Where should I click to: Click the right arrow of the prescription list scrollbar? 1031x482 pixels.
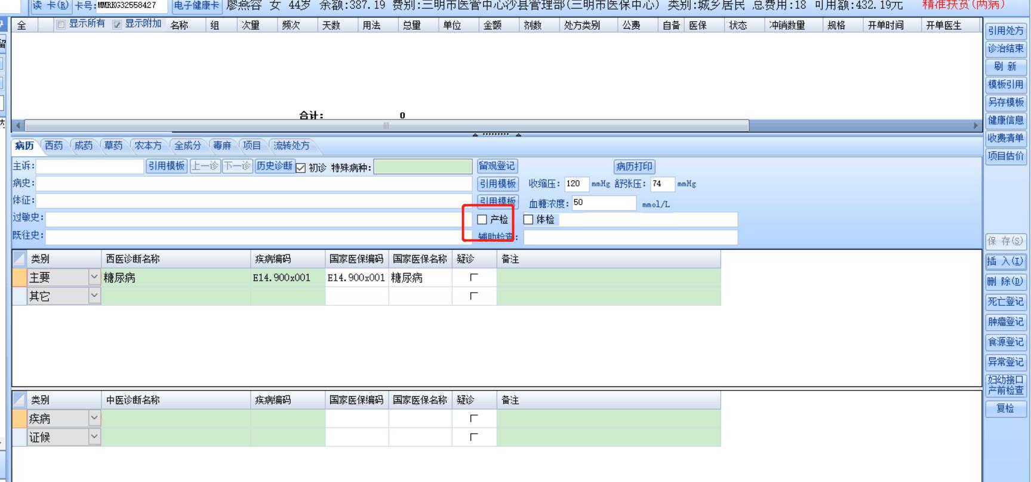point(976,125)
